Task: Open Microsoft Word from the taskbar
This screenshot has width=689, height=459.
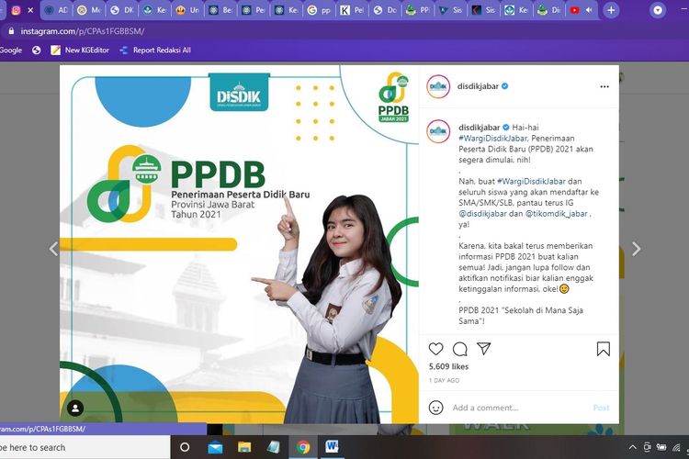Action: click(x=332, y=447)
